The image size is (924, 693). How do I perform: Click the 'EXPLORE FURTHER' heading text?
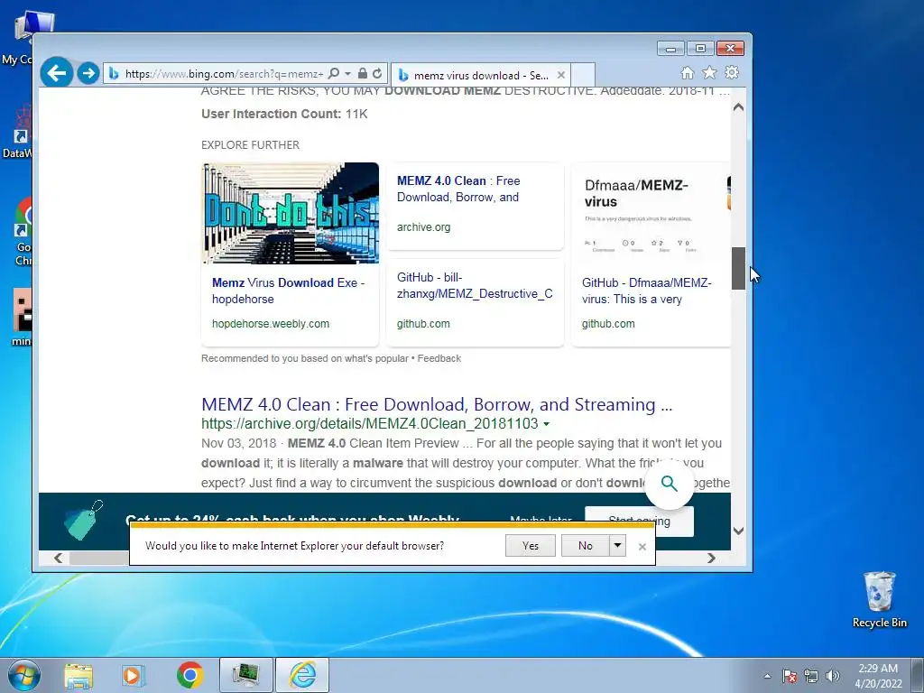(x=250, y=145)
